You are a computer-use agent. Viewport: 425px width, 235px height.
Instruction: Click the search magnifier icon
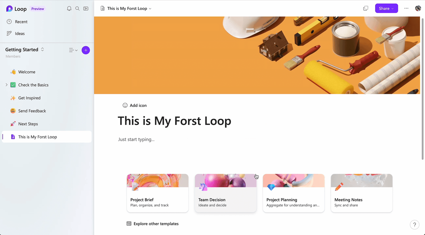pos(77,8)
